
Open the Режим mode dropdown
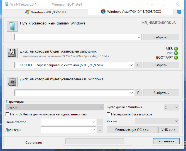click(157, 121)
